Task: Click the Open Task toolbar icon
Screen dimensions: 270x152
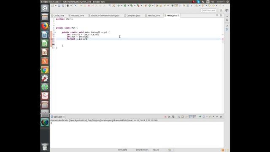Action: 161,5
